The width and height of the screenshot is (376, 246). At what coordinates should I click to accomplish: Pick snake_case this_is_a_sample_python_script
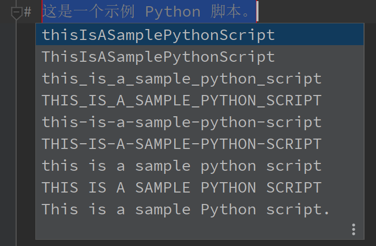point(181,79)
